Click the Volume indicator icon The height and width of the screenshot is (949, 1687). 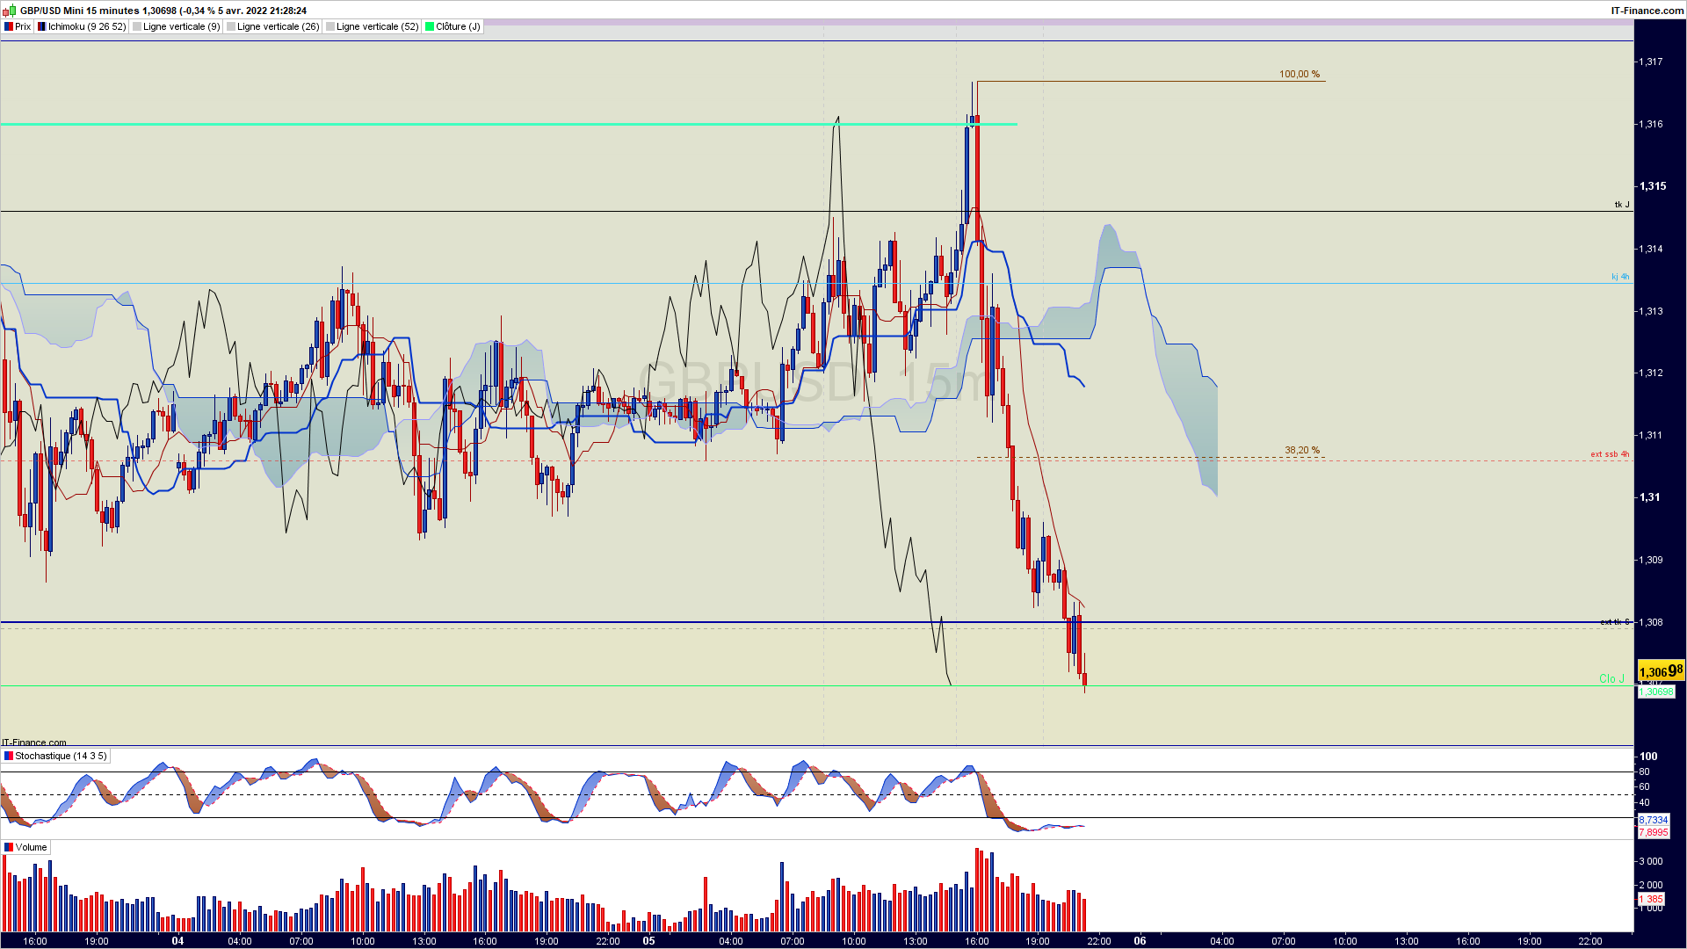coord(9,847)
